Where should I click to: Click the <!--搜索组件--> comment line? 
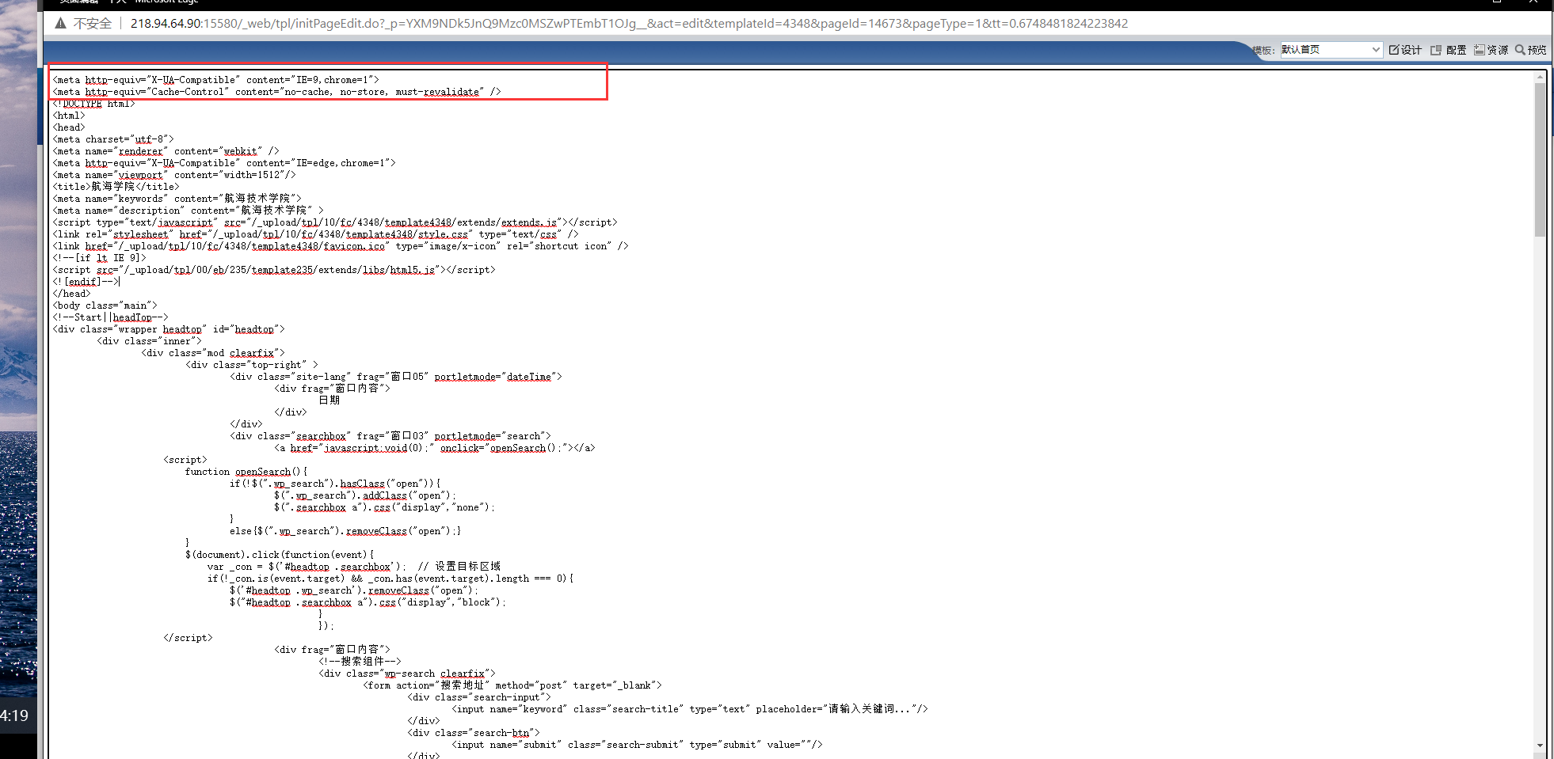click(x=360, y=662)
